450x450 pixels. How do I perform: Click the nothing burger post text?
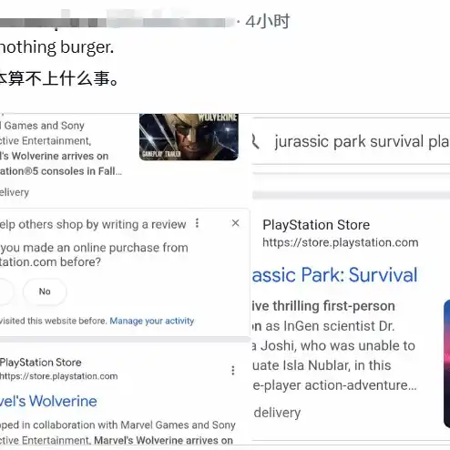pyautogui.click(x=56, y=47)
